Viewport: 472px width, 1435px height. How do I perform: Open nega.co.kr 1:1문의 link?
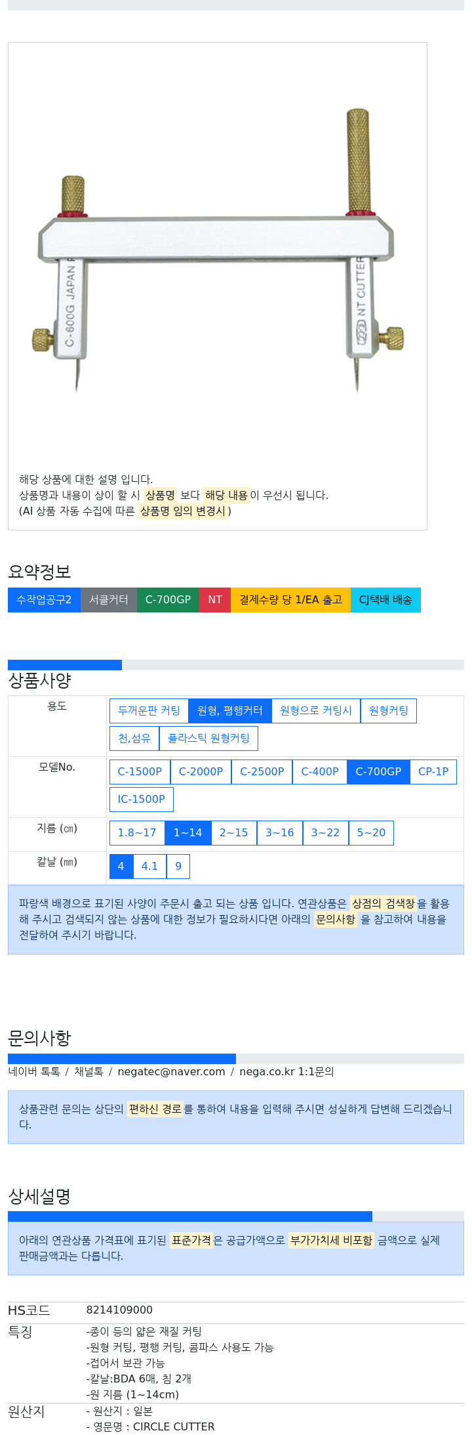286,1072
